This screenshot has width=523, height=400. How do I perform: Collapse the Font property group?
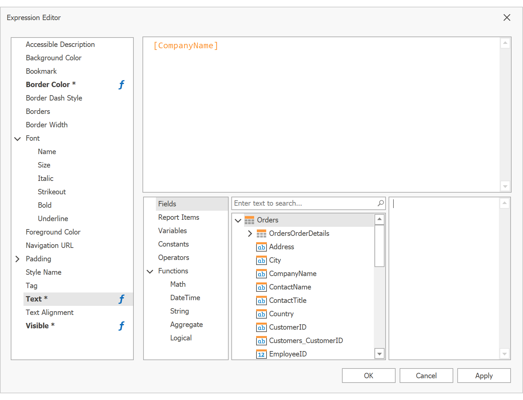pyautogui.click(x=17, y=138)
